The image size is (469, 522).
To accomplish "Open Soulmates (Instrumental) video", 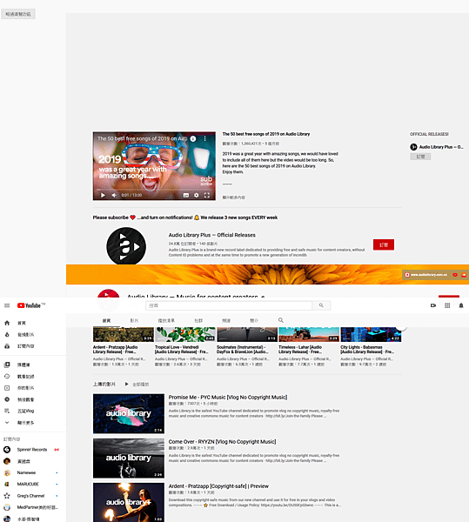I will tap(243, 349).
